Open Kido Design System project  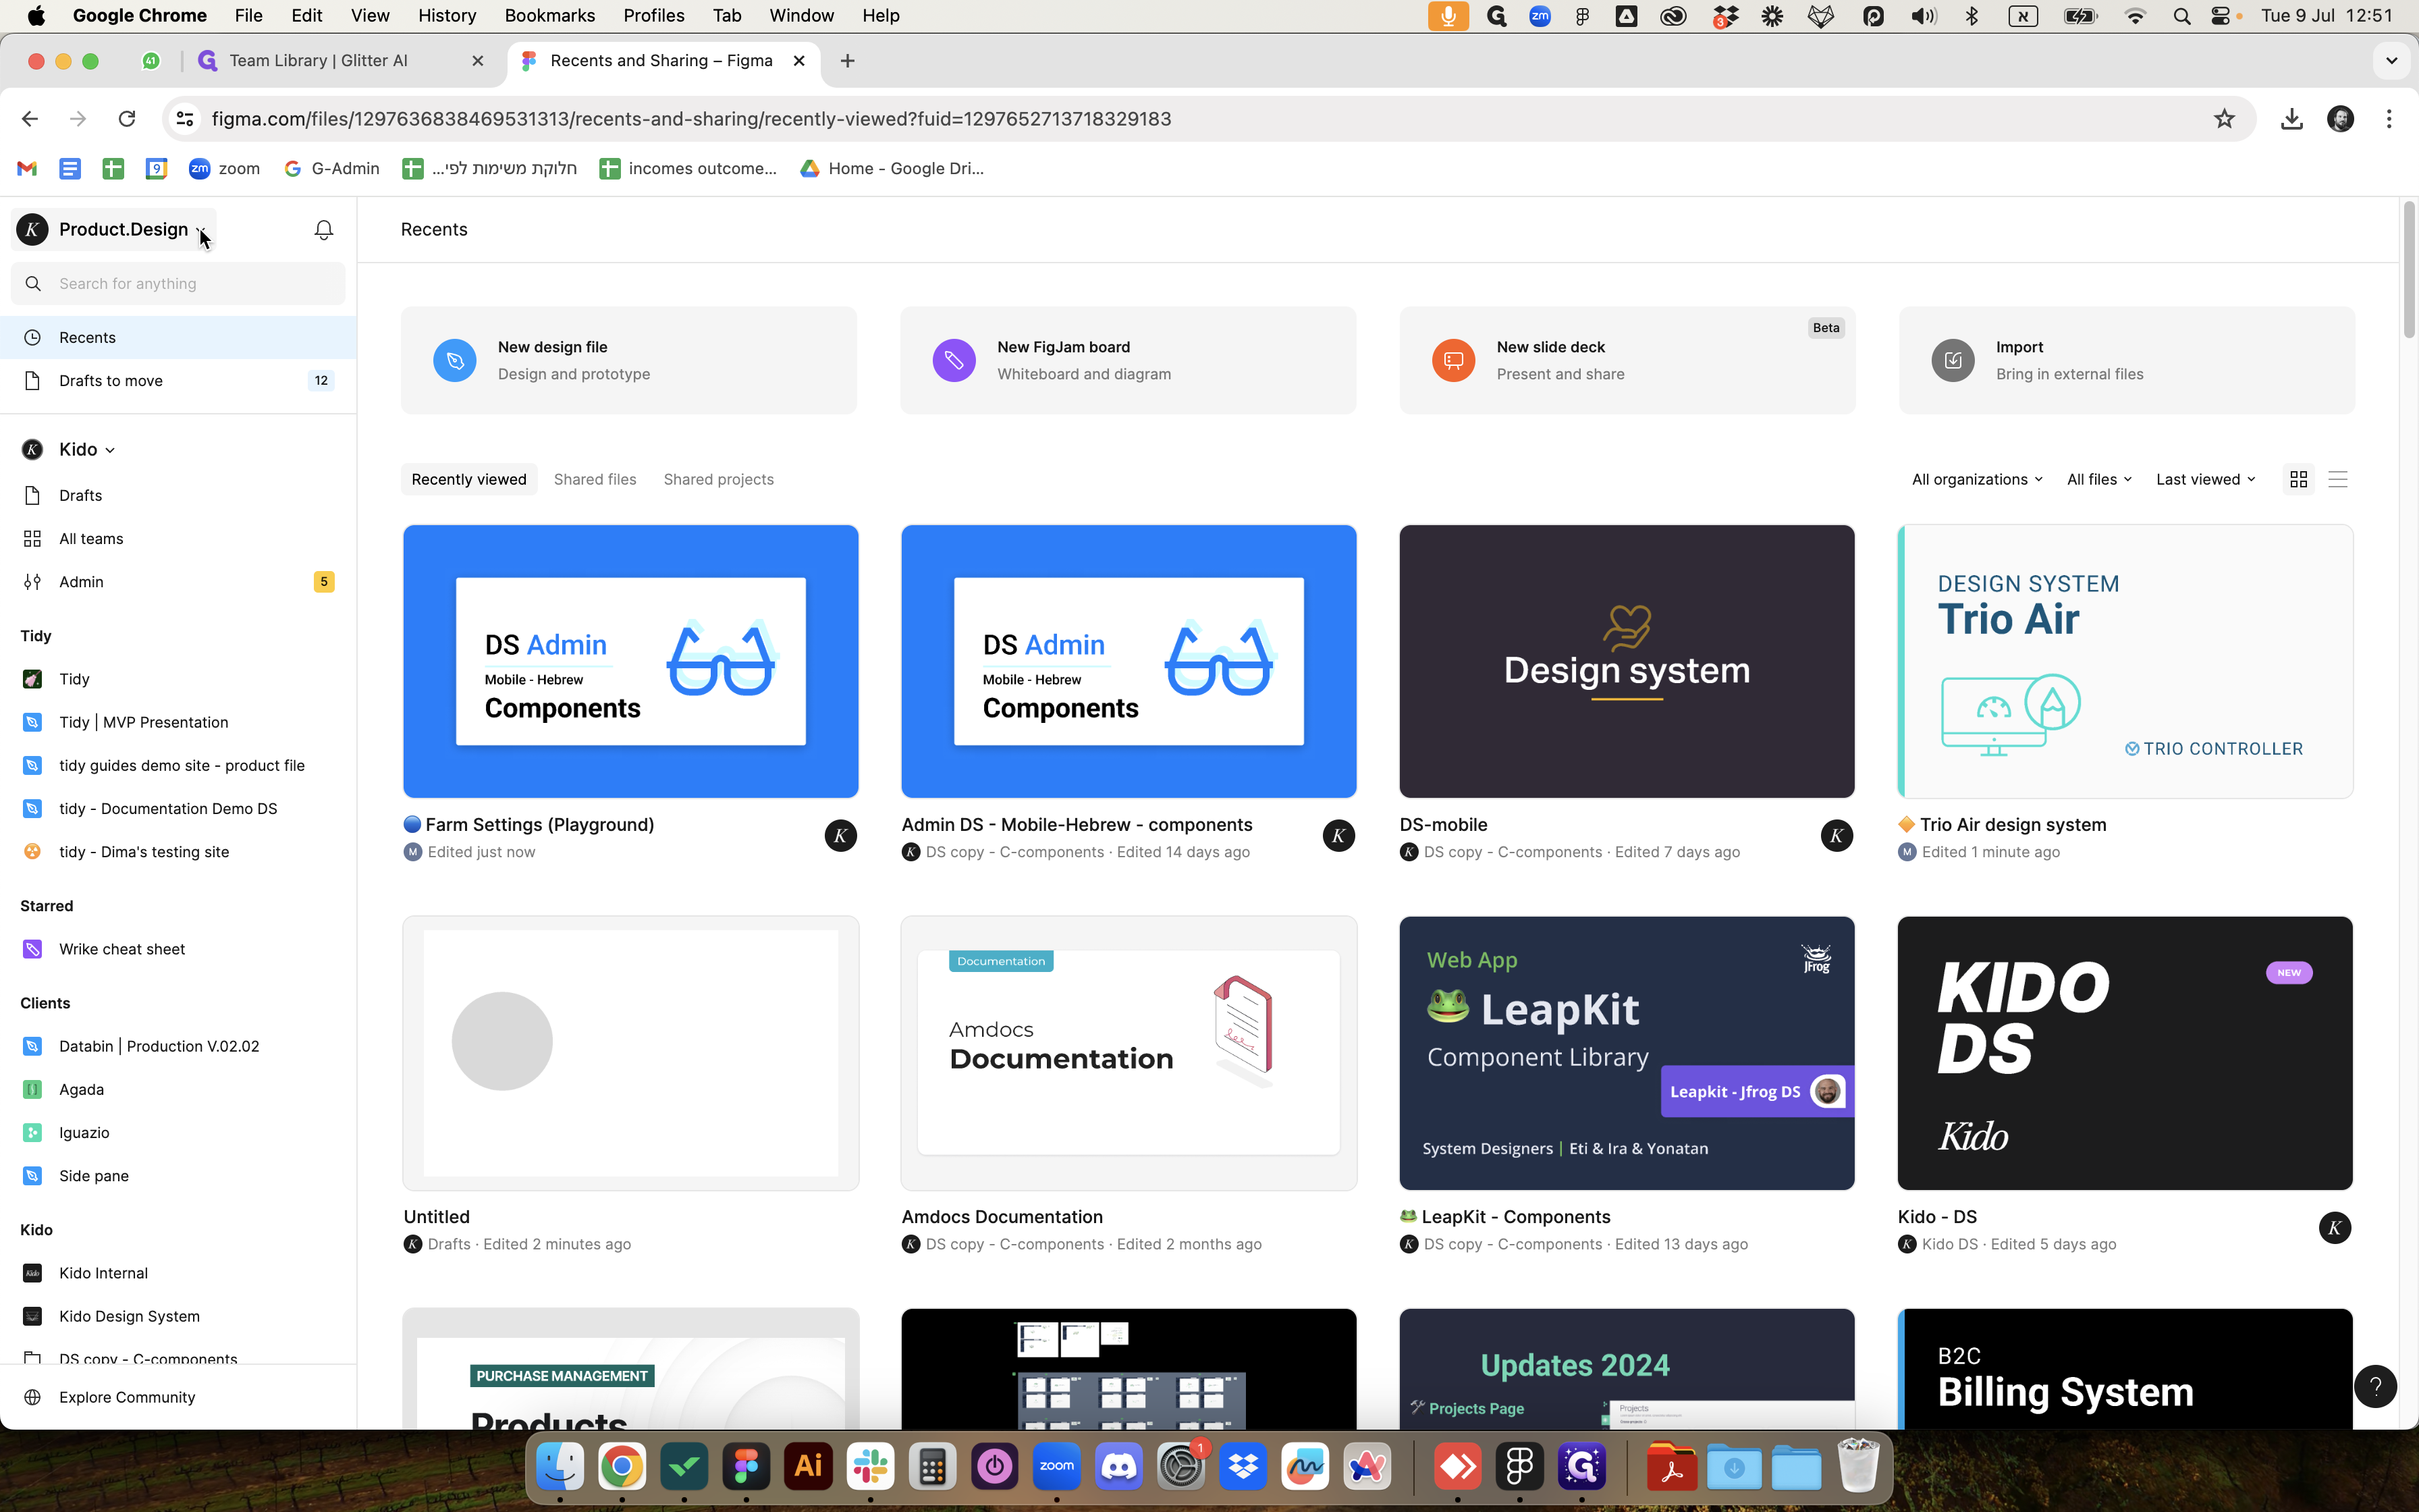178,1316
